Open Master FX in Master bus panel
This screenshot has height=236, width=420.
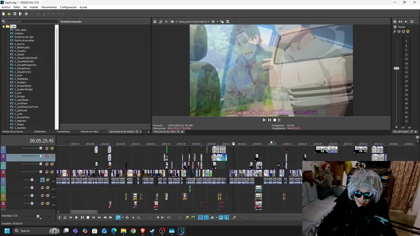395,32
